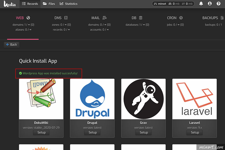Click the DB databases count text
225x150 pixels.
coord(137,25)
